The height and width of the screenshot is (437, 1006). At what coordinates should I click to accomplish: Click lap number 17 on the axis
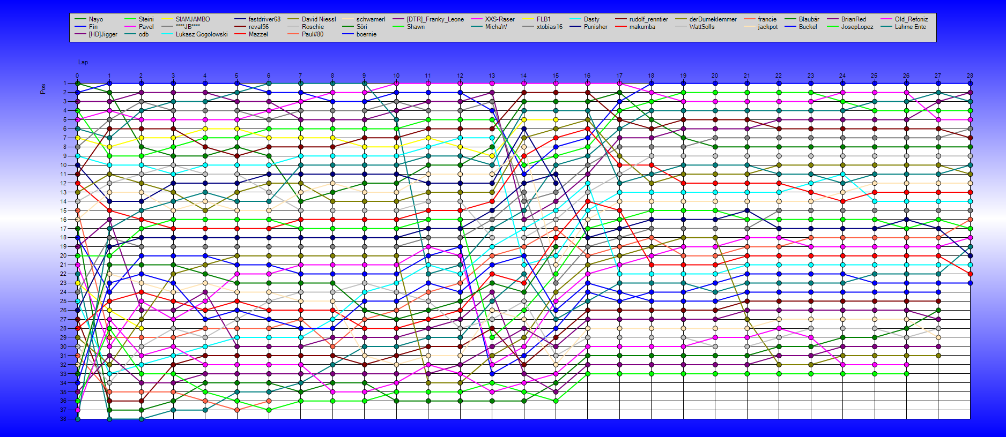[619, 76]
